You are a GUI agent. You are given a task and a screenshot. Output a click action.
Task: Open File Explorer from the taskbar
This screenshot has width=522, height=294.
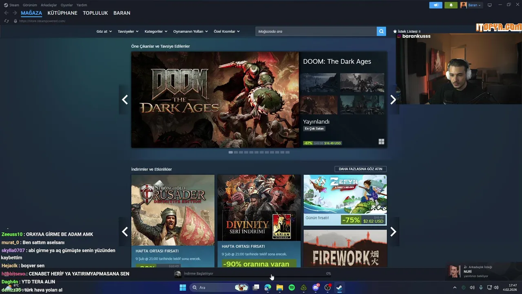[280, 287]
